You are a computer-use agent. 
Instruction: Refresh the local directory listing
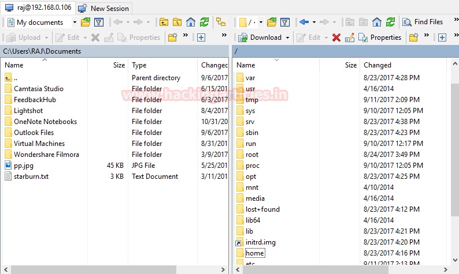click(204, 22)
